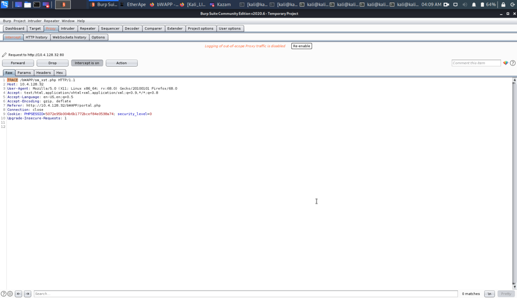This screenshot has width=517, height=298.
Task: Switch to the bWAPP Firefox taskbar window
Action: pyautogui.click(x=164, y=5)
